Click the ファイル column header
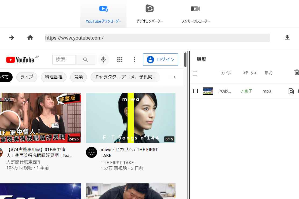 click(226, 73)
